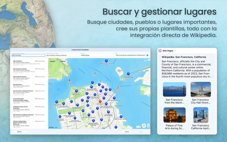Click the Options button
The width and height of the screenshot is (227, 142).
pyautogui.click(x=19, y=132)
